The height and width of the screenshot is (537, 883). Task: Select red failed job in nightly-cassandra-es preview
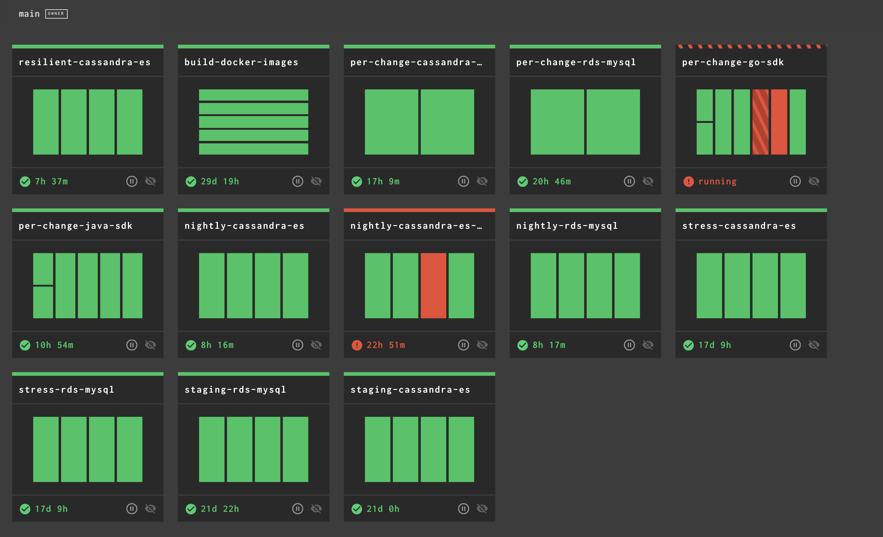[433, 286]
